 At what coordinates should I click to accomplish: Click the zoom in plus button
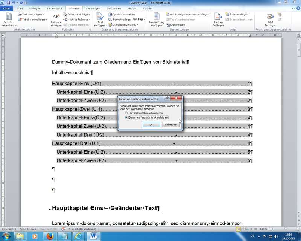[298, 229]
